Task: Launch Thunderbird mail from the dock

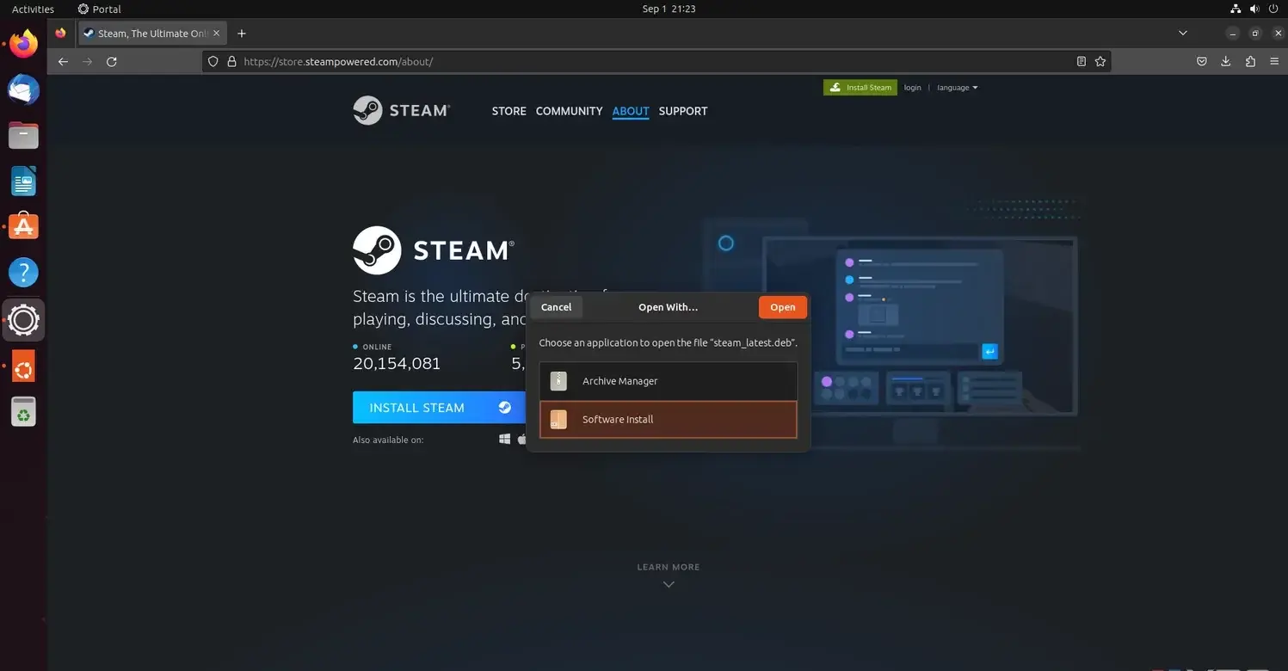Action: click(x=23, y=89)
